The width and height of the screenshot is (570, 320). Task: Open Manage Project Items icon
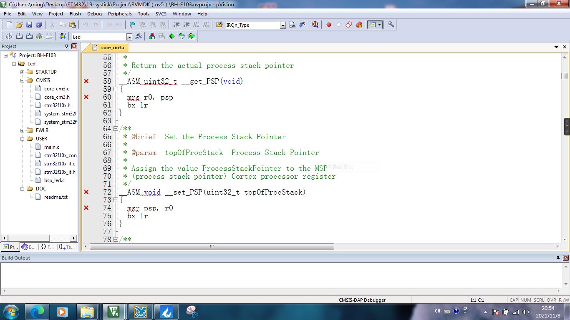coord(151,36)
